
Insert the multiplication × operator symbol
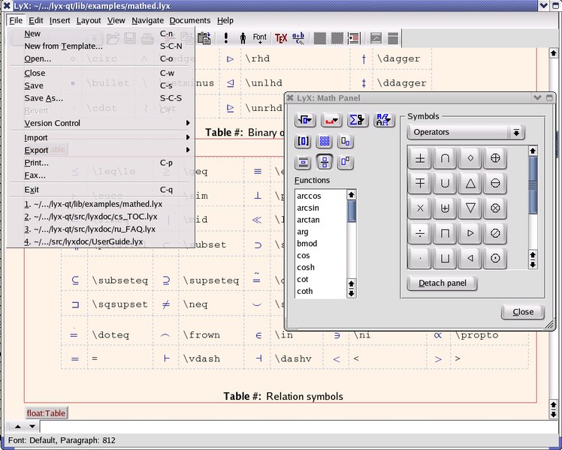tap(420, 208)
